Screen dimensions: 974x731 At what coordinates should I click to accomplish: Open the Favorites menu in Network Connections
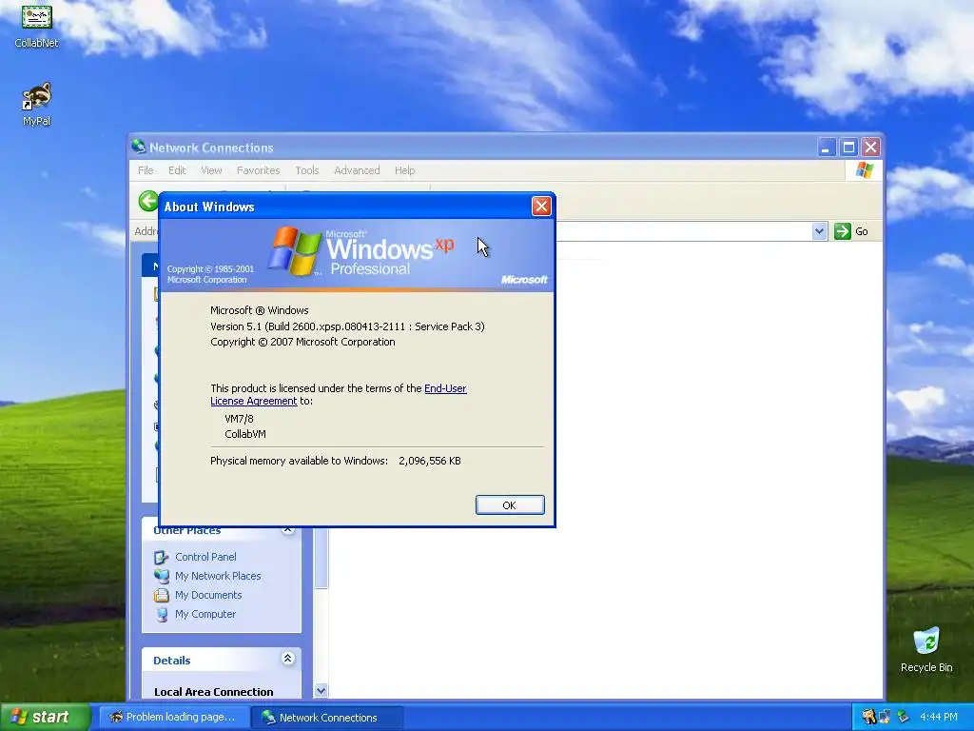[x=259, y=170]
